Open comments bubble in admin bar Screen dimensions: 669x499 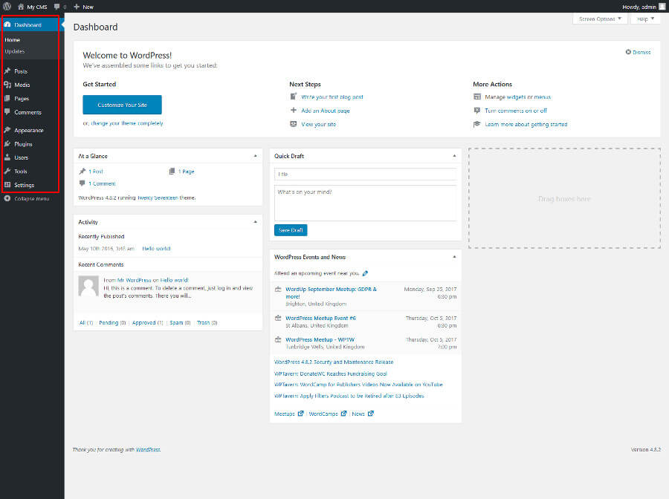click(x=56, y=7)
